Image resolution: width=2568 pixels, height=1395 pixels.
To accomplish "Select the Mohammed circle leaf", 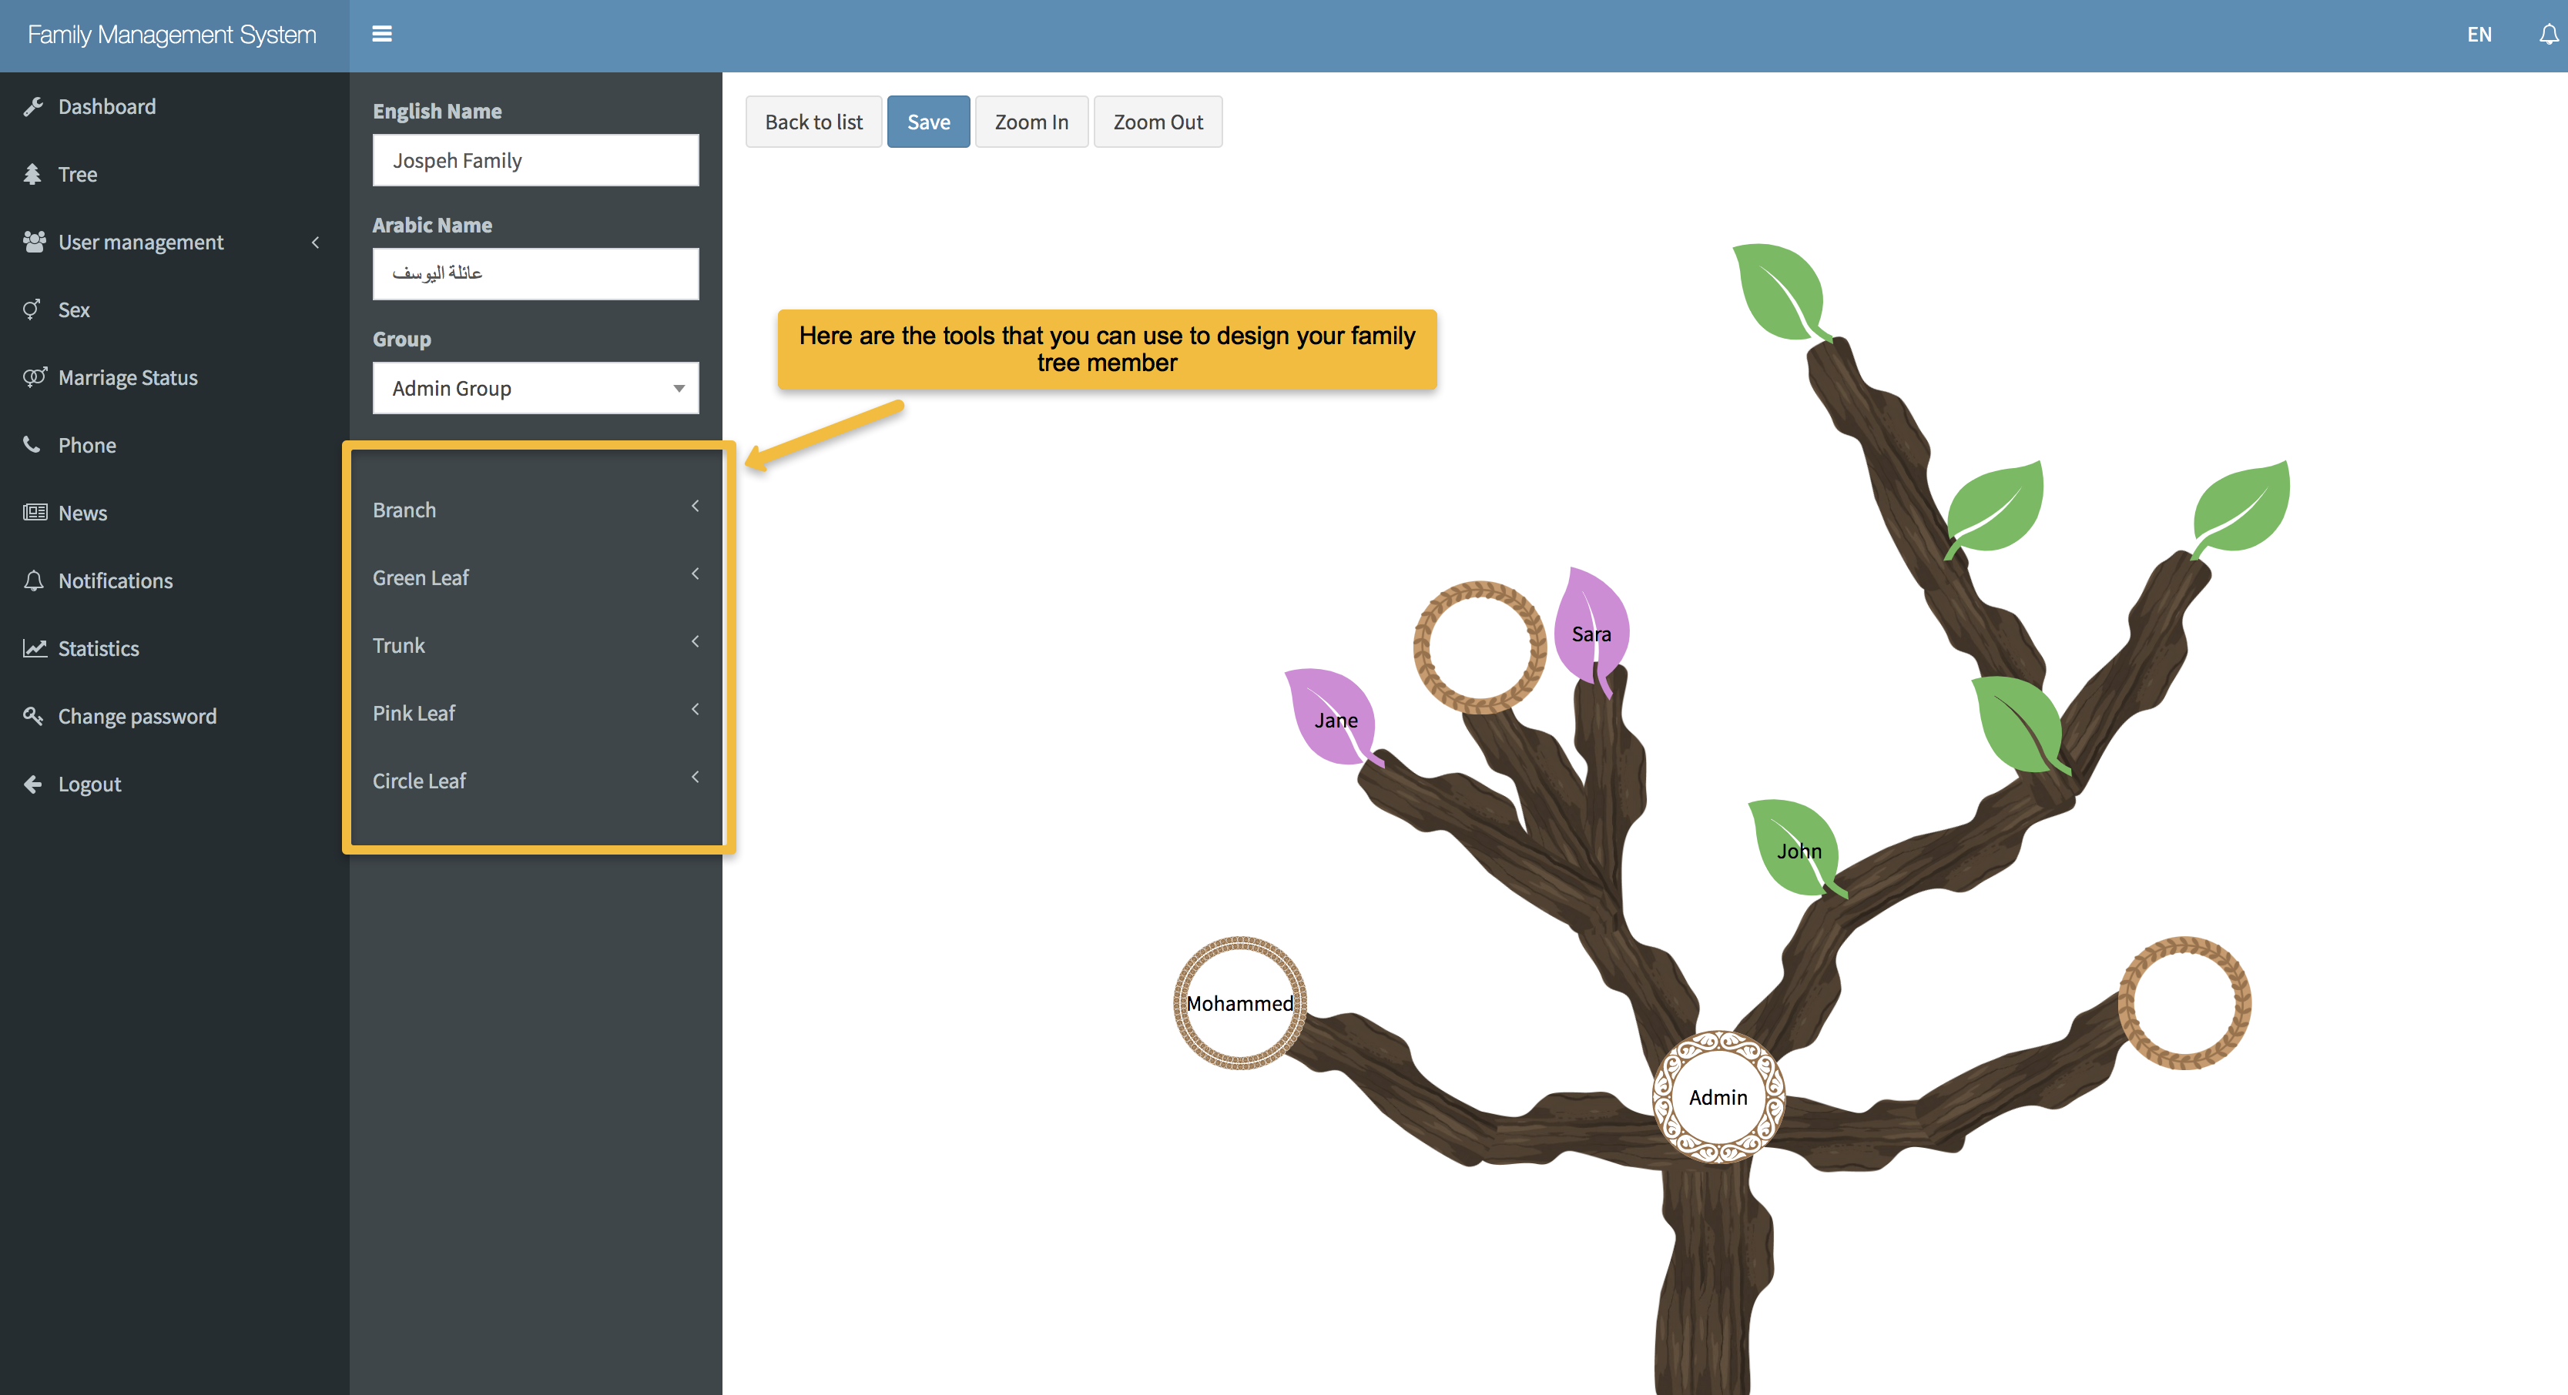I will pos(1239,1003).
